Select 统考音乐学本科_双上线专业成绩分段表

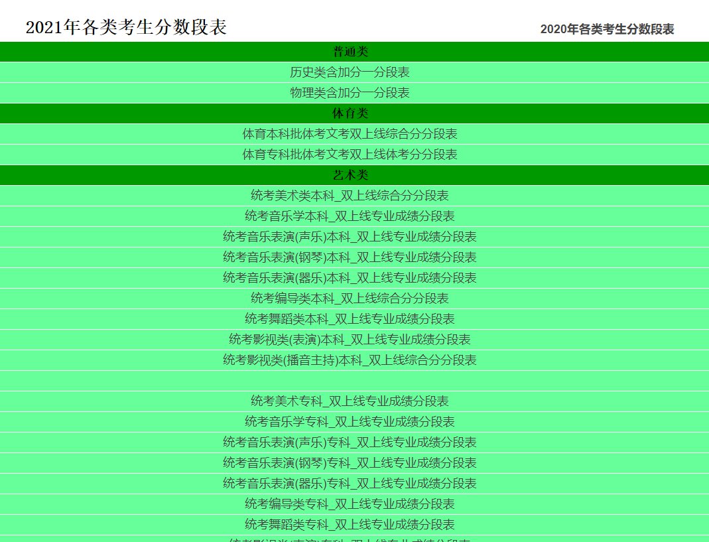click(x=350, y=216)
